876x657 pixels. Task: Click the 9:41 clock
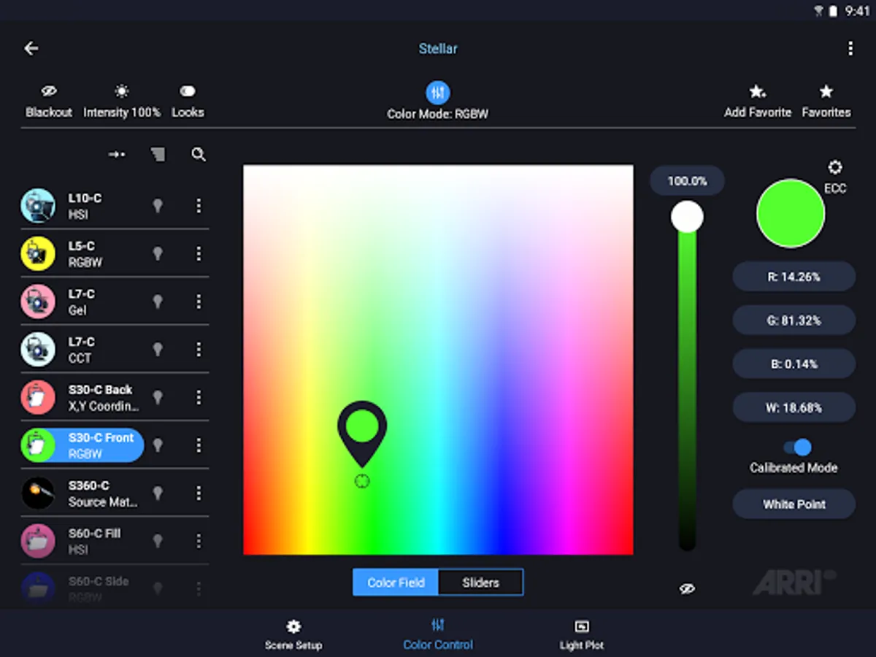tap(857, 11)
